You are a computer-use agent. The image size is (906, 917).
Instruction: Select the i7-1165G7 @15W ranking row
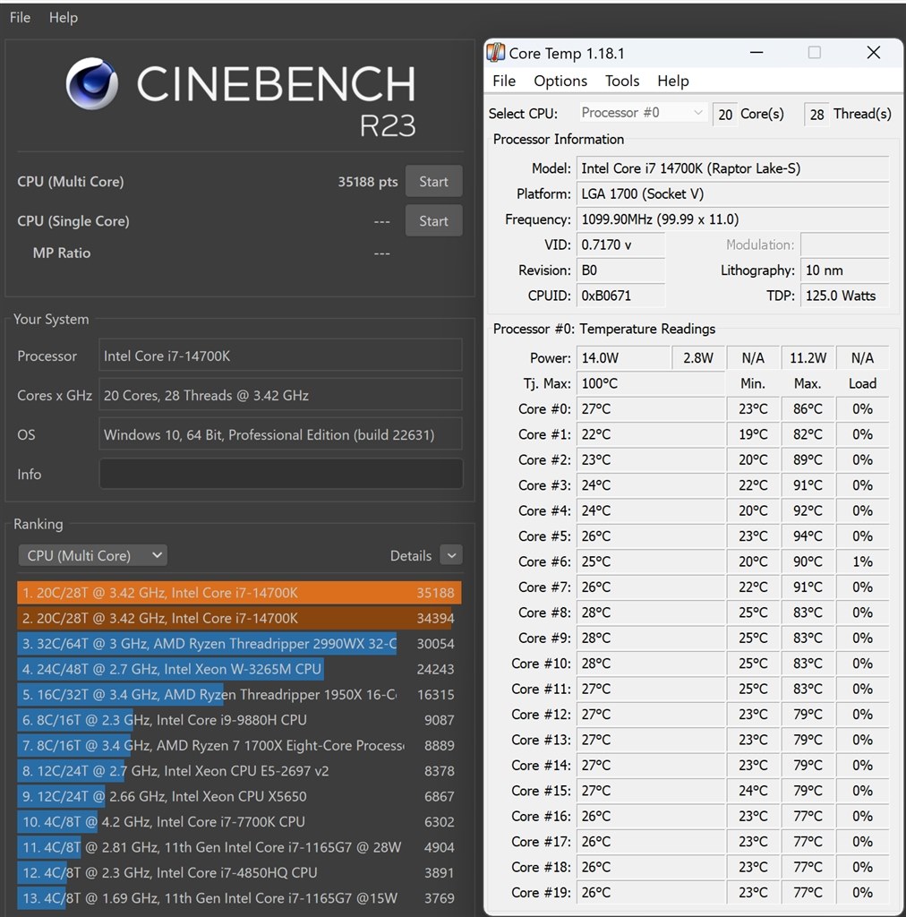tap(239, 897)
